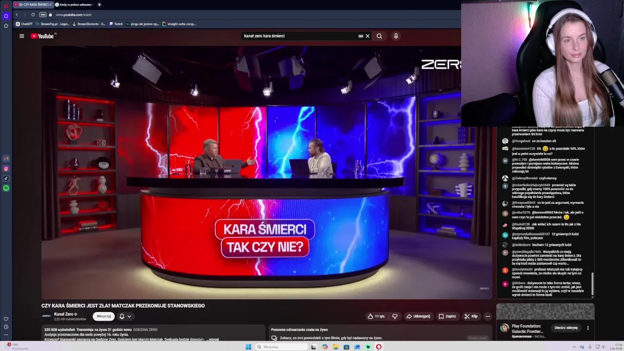Image resolution: width=624 pixels, height=351 pixels.
Task: Click the chat replay panel button
Action: [x=478, y=338]
